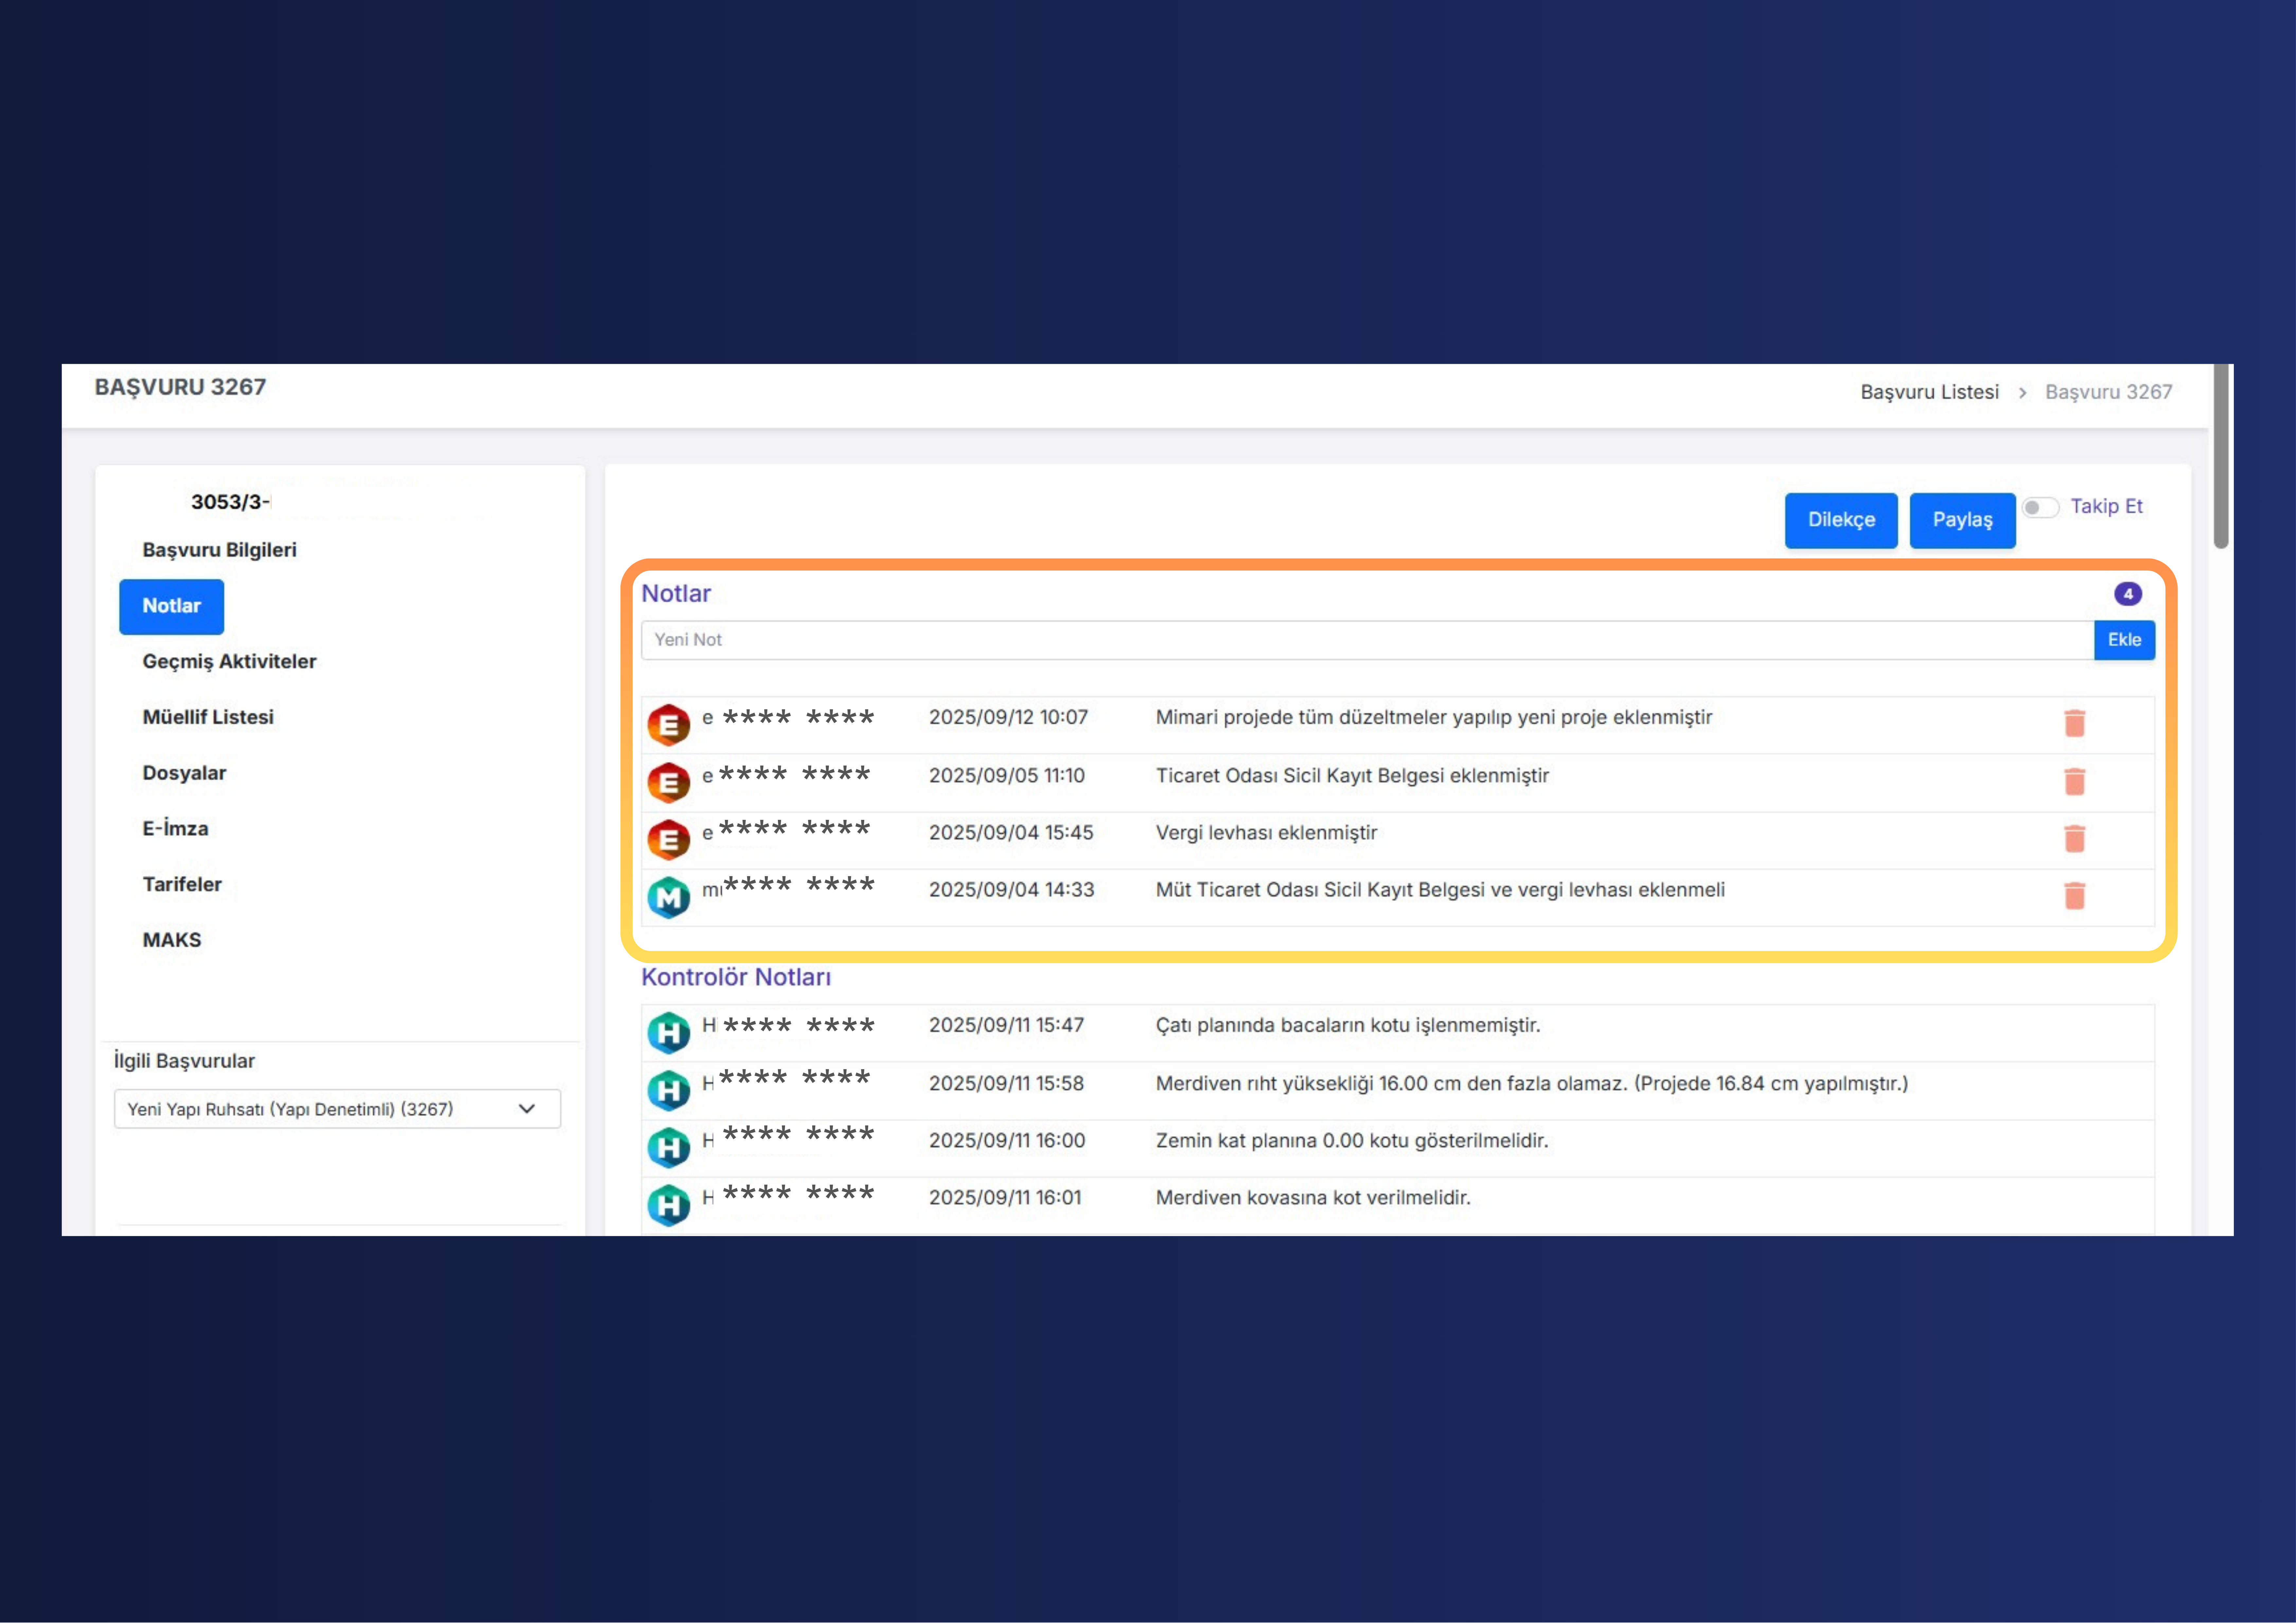Click the date 2025/09/04 15:45
The width and height of the screenshot is (2296, 1623).
pos(1011,833)
